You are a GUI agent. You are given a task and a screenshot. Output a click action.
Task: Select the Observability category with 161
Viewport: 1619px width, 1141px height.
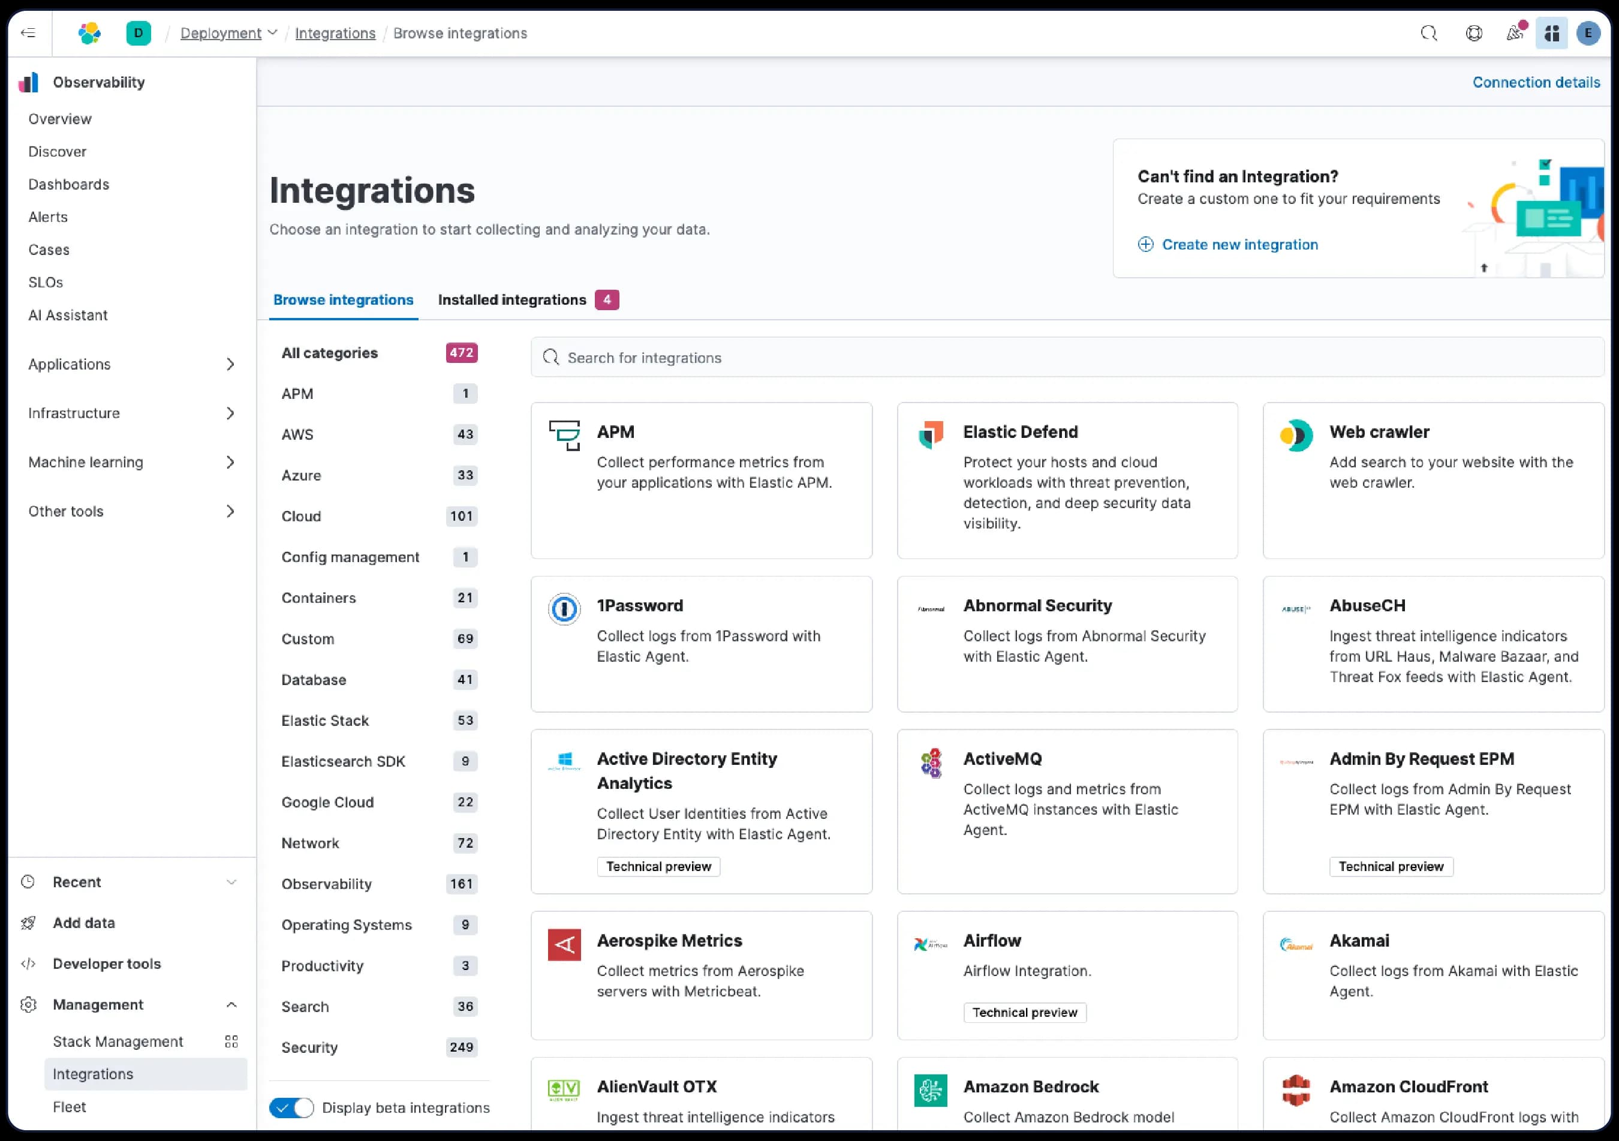380,884
